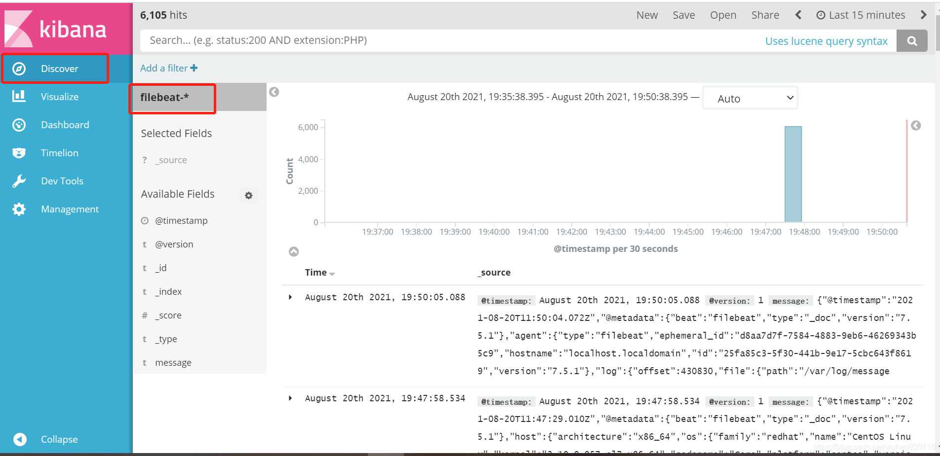
Task: Open the Dev Tools wrench icon
Action: tap(19, 181)
